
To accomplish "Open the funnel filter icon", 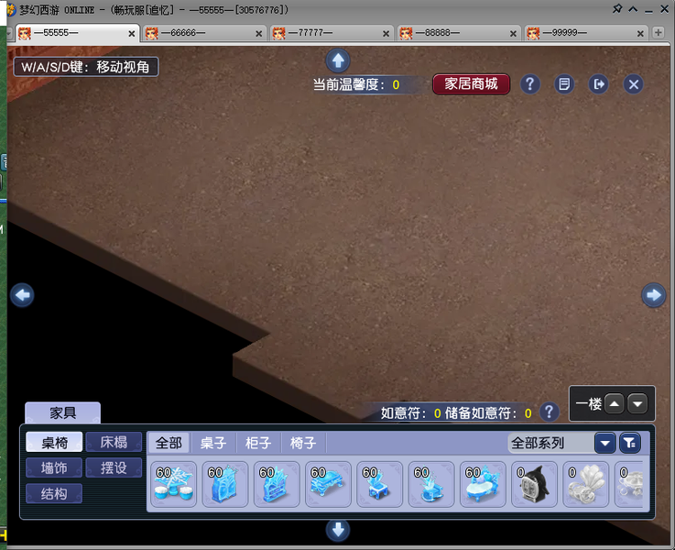I will pyautogui.click(x=630, y=443).
